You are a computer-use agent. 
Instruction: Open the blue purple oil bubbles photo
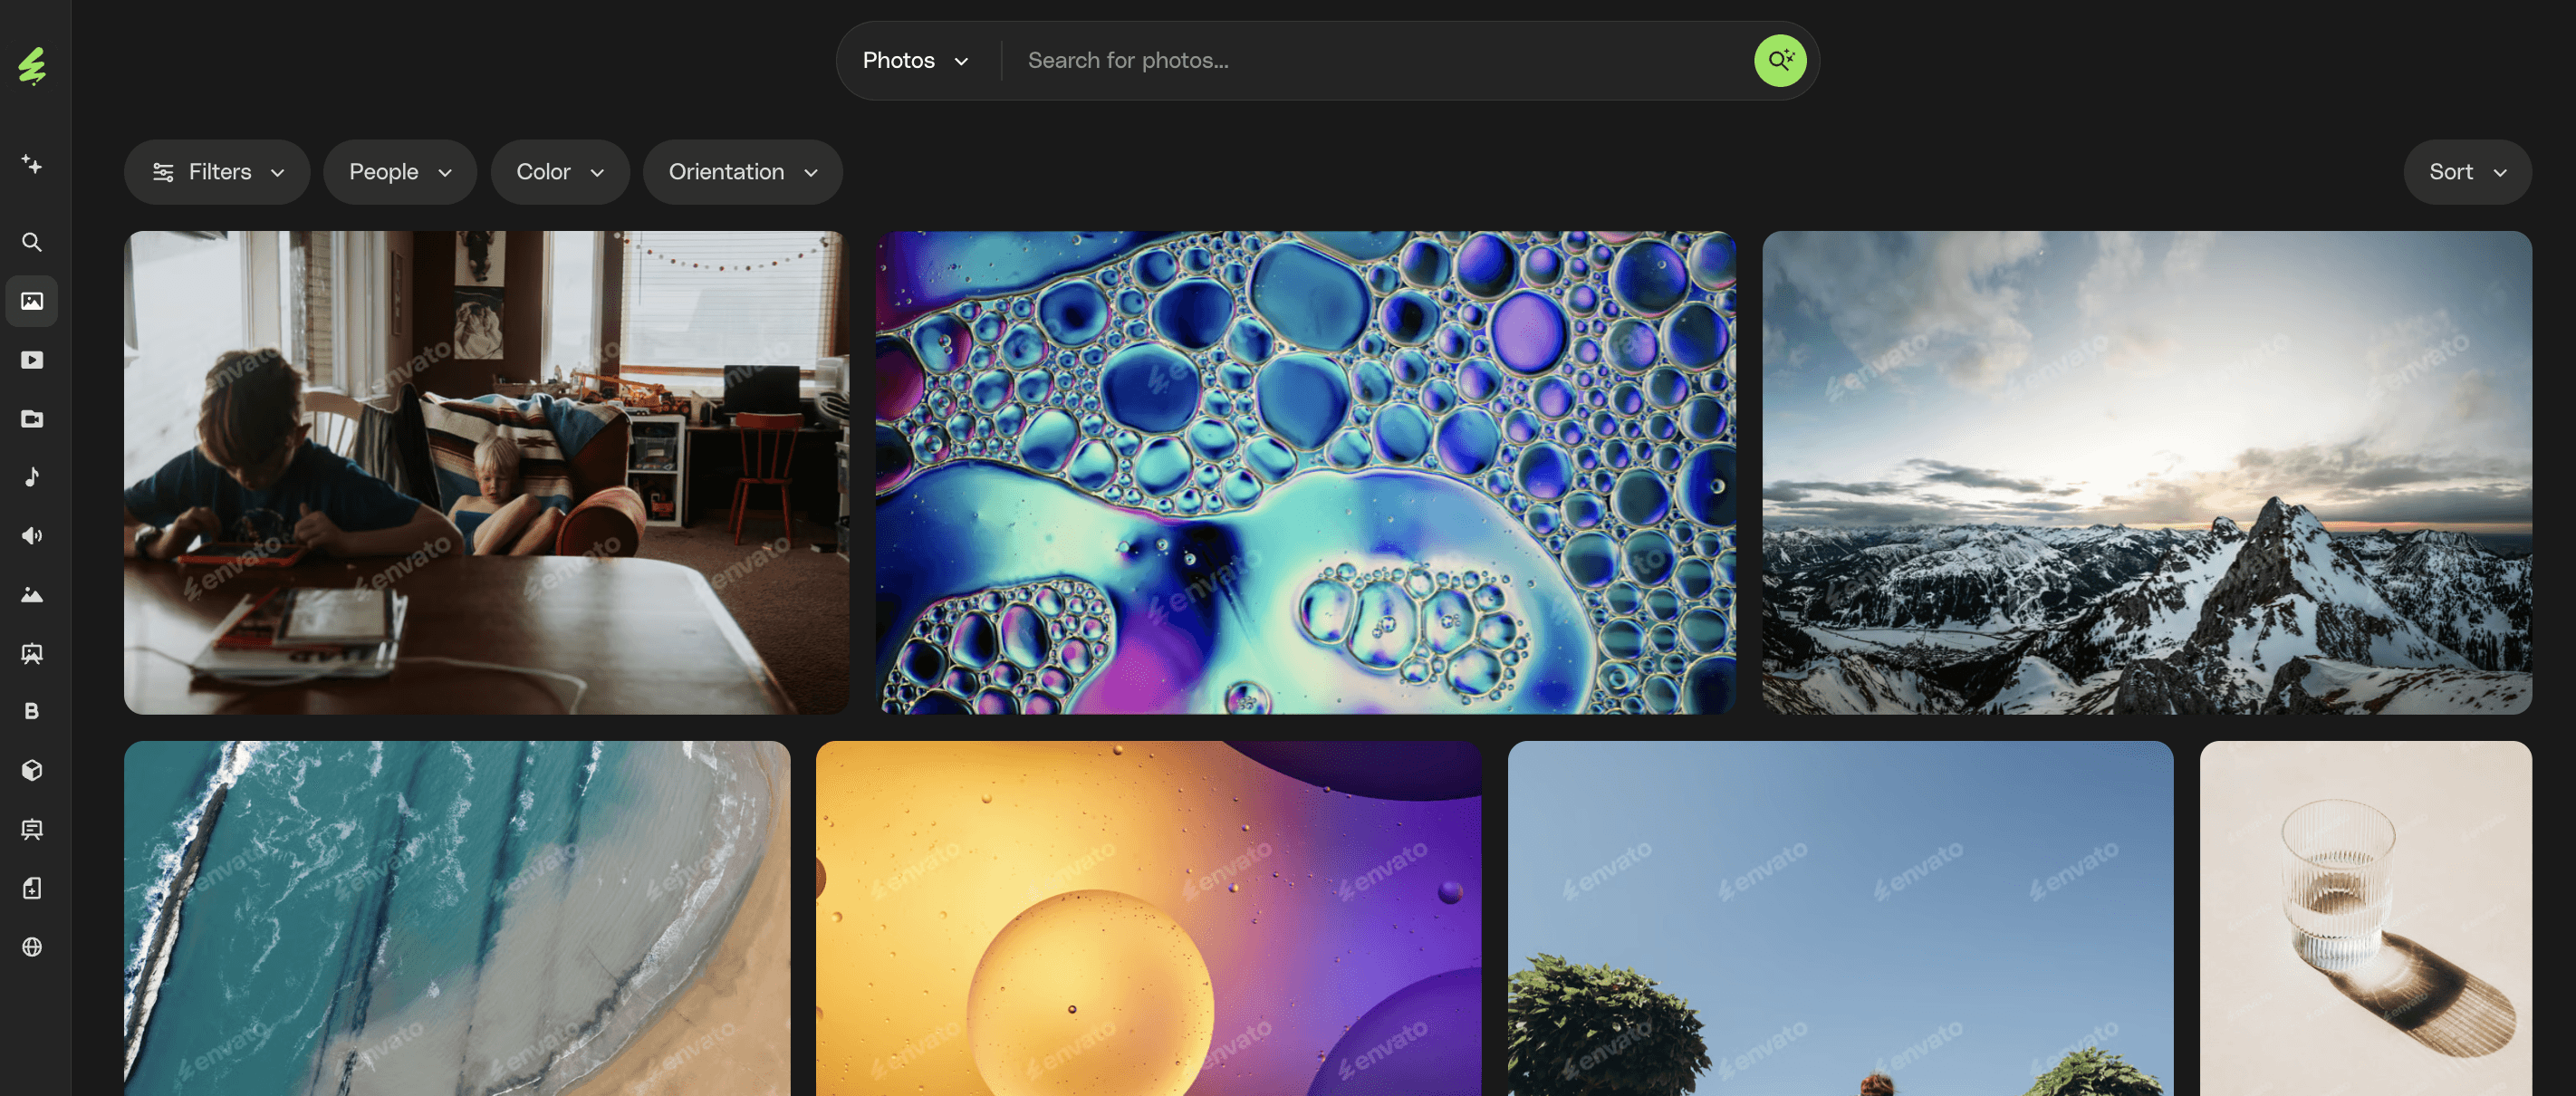coord(1305,472)
